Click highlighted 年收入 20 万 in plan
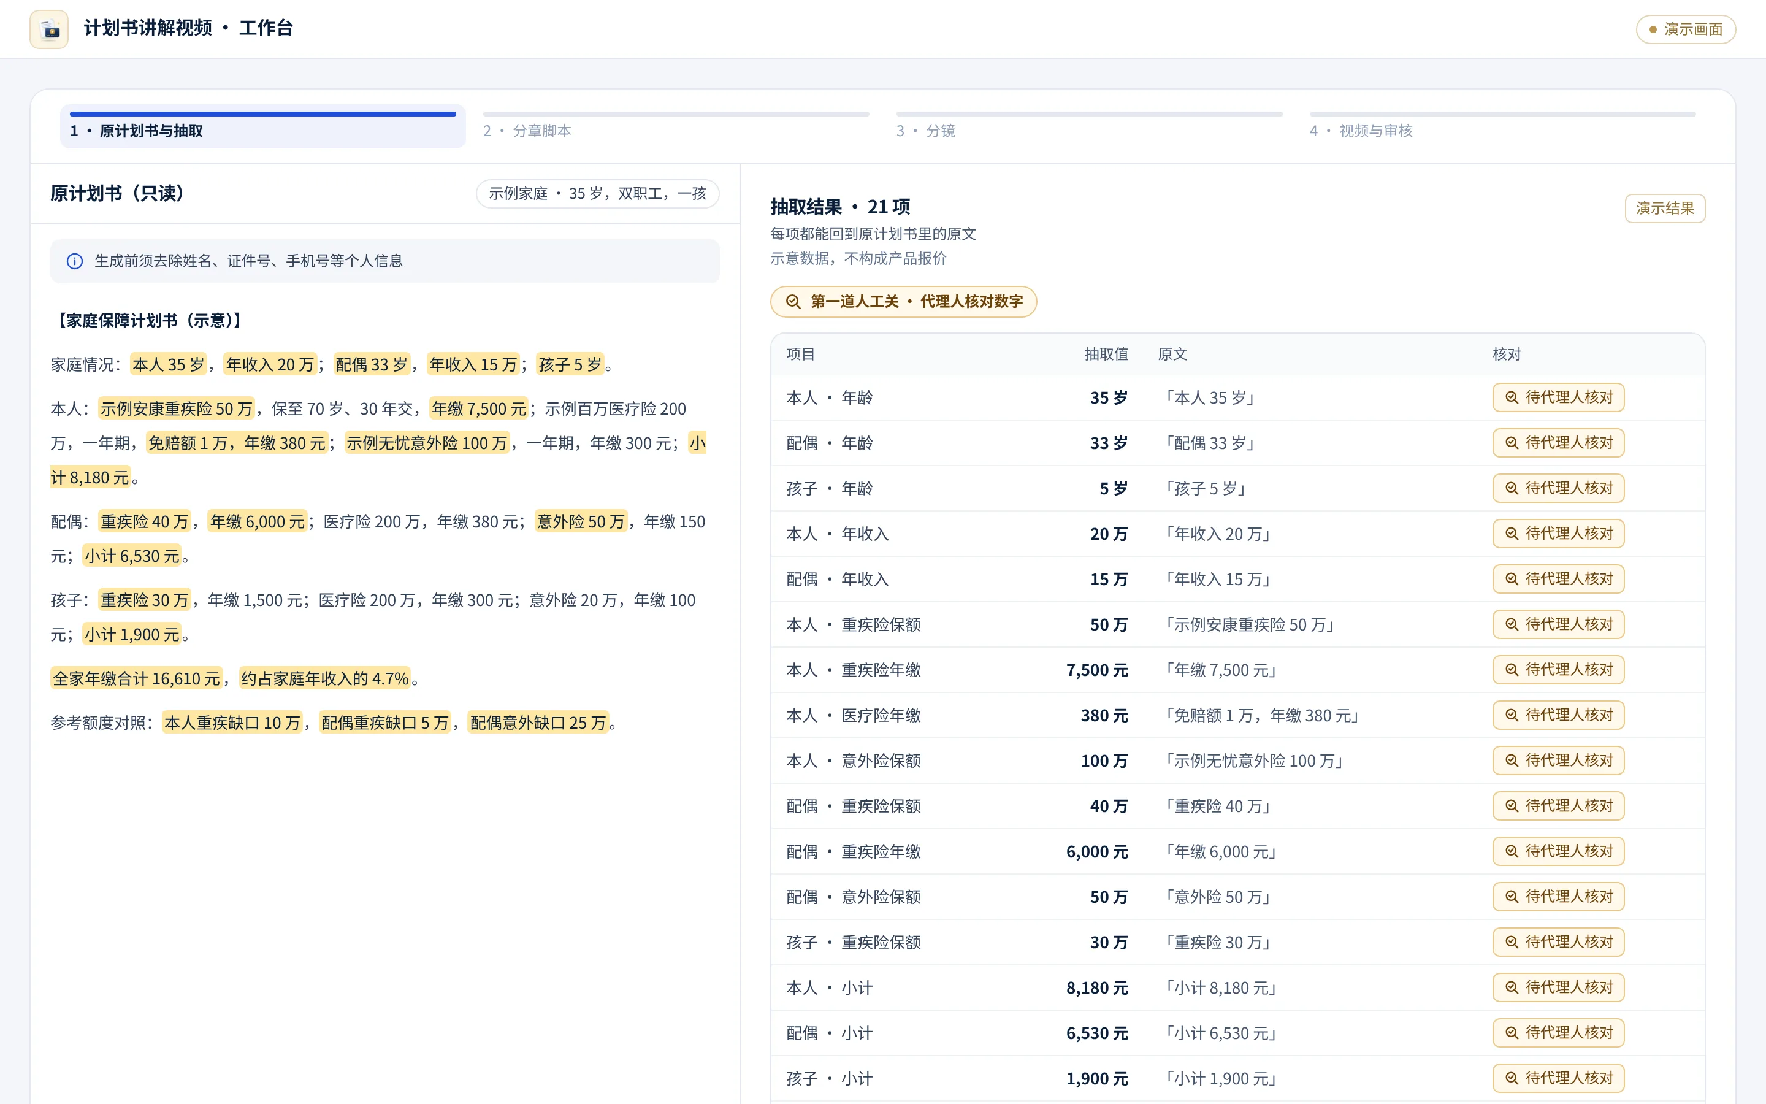This screenshot has width=1766, height=1104. tap(270, 364)
